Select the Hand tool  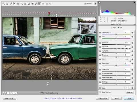tap(7, 4)
